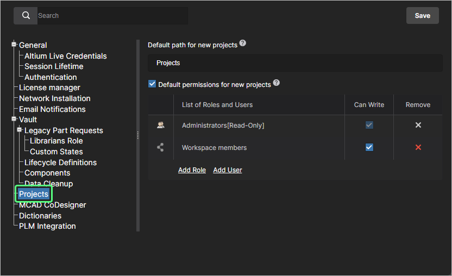Collapse the General tree node
452x276 pixels.
pos(14,45)
